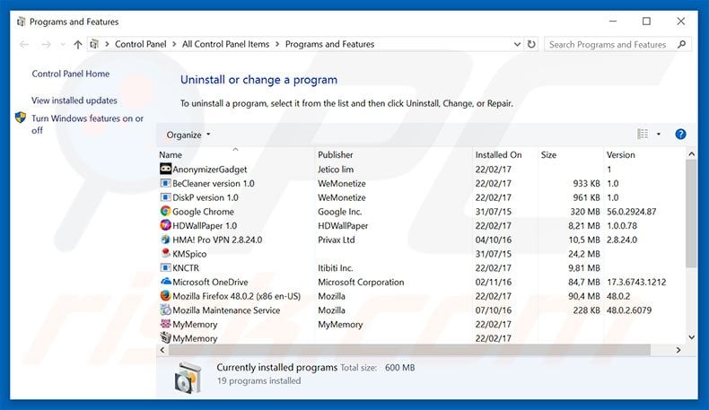
Task: Click the Mozilla Maintenance Service icon
Action: click(x=165, y=310)
